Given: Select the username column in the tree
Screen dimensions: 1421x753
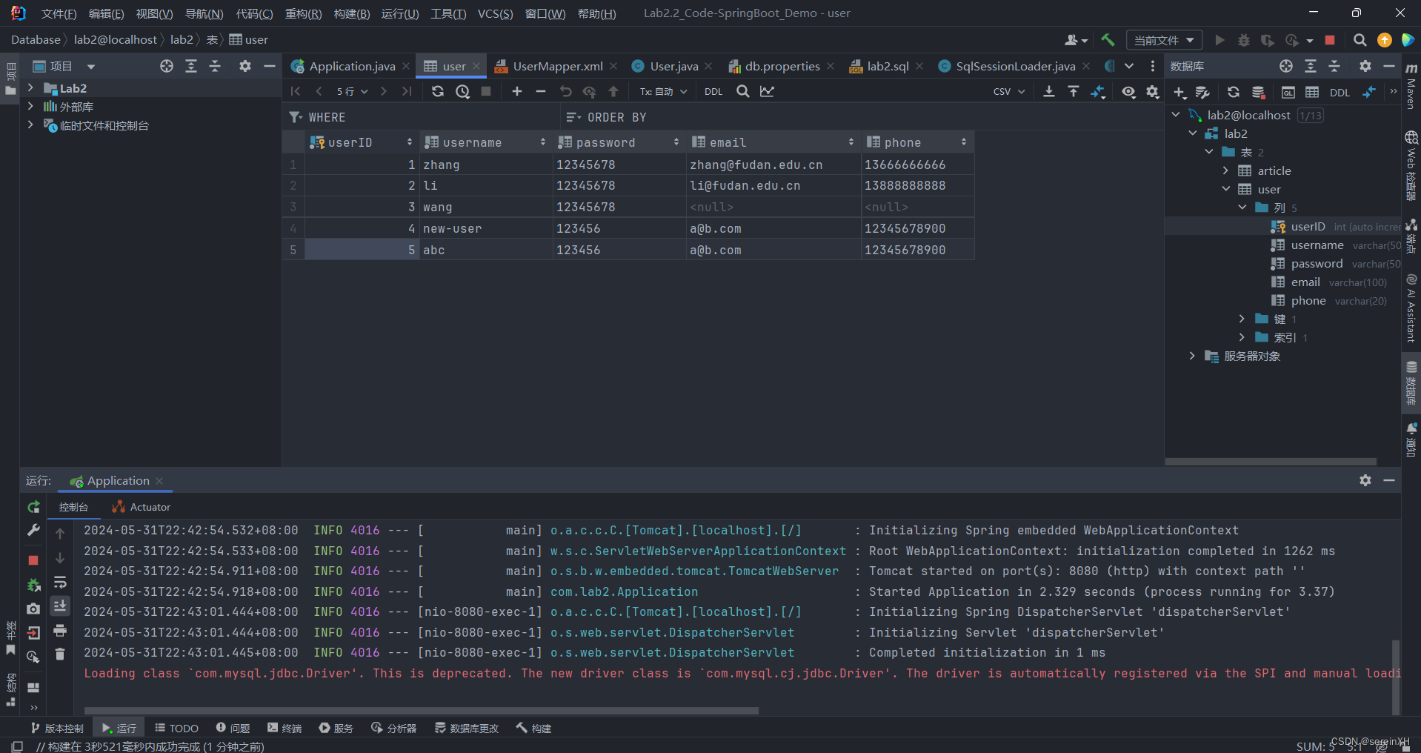Looking at the screenshot, I should [1318, 245].
